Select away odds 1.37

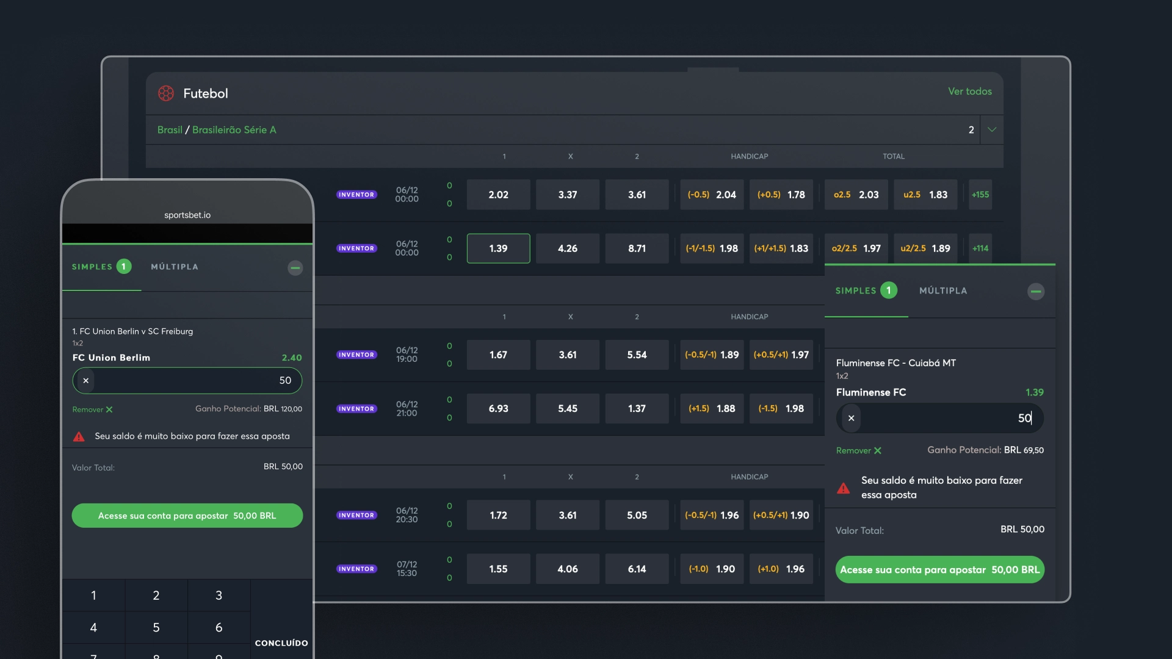pyautogui.click(x=637, y=409)
